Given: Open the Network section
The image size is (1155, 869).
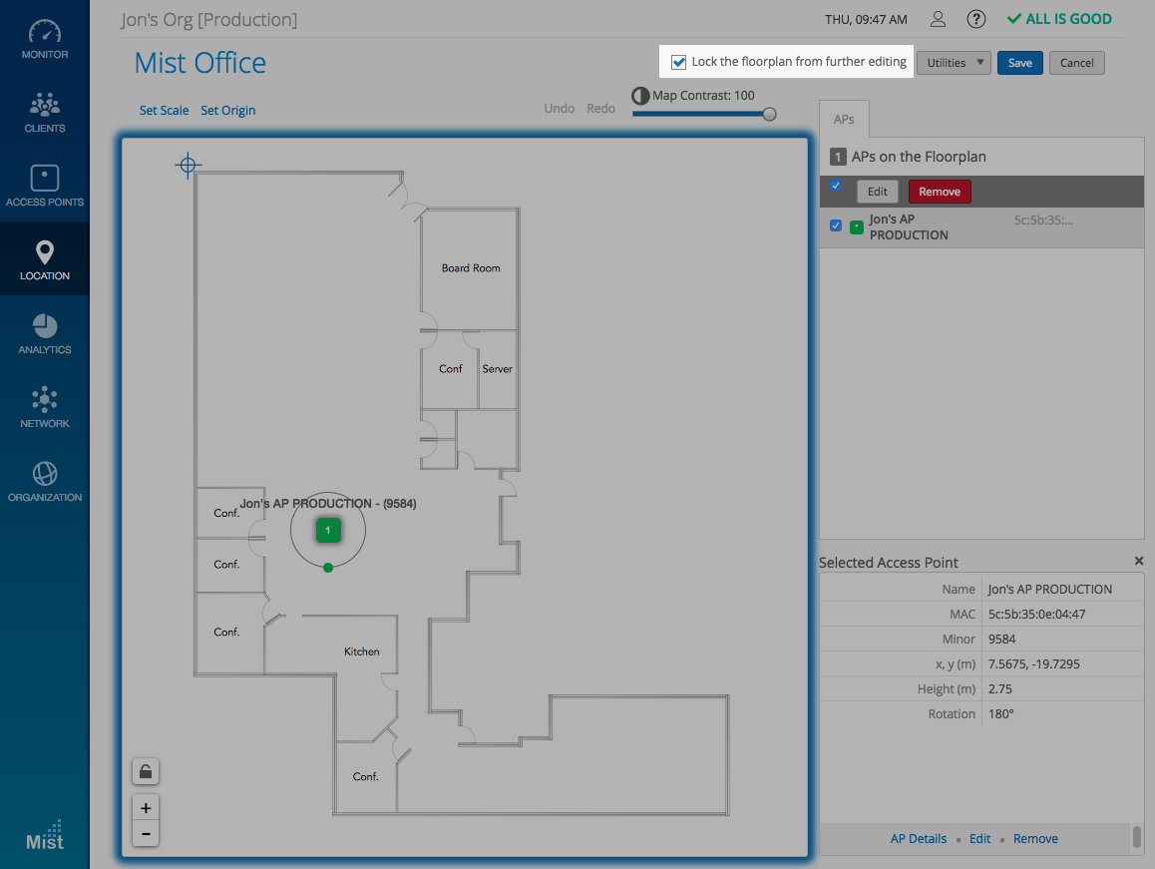Looking at the screenshot, I should [44, 407].
